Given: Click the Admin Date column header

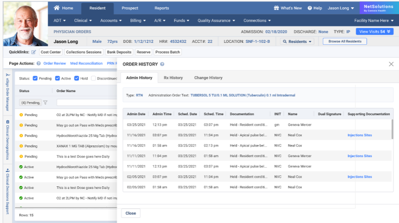Looking at the screenshot, I should pyautogui.click(x=136, y=114).
